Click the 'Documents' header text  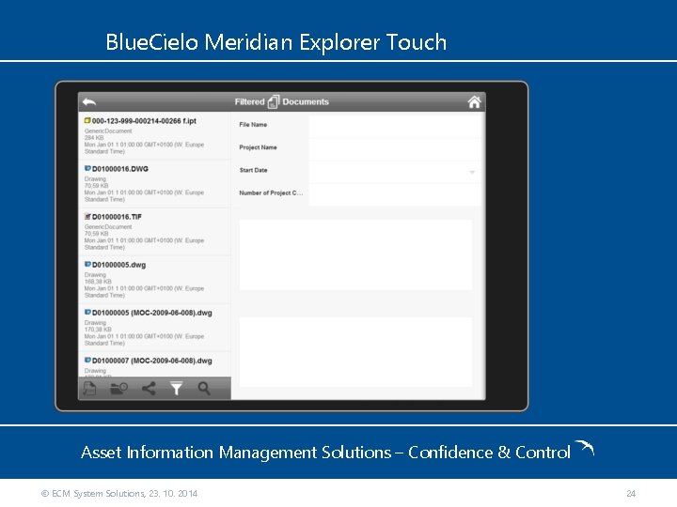tap(306, 101)
